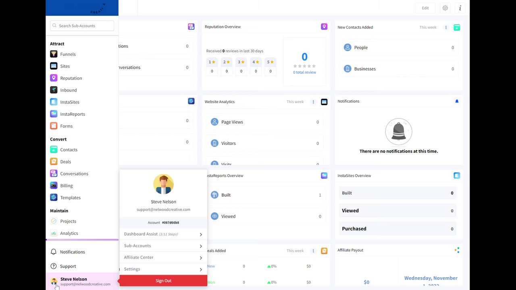Click the Page Views row

click(265, 122)
